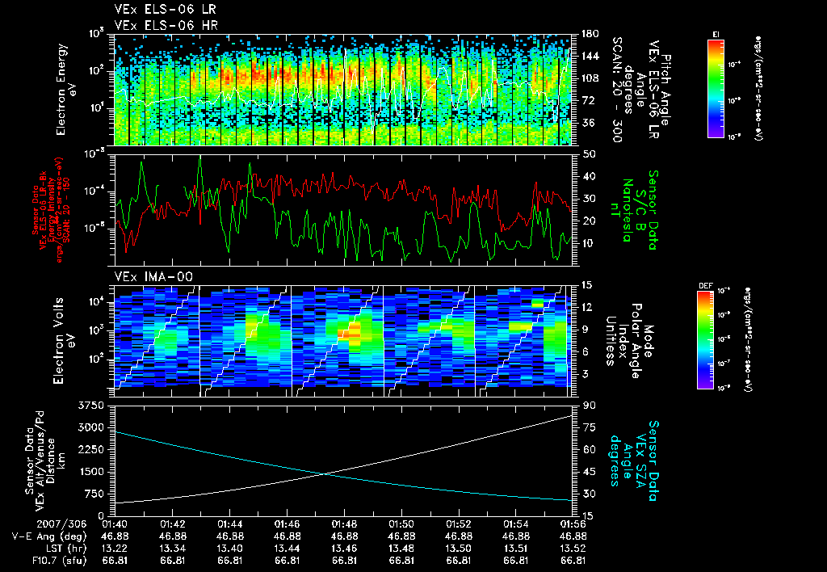Click the 01:52 time tick label

(x=459, y=524)
